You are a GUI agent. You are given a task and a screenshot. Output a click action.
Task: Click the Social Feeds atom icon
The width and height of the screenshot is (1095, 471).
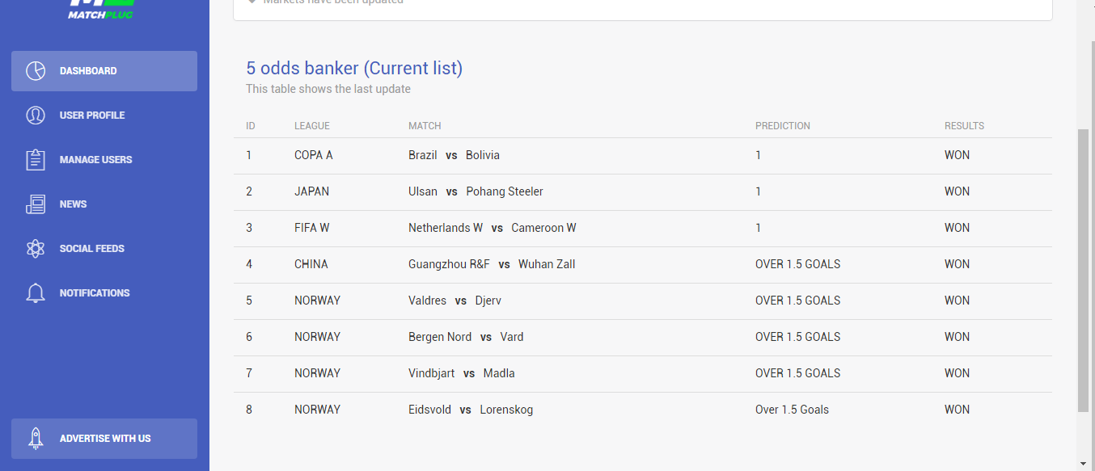click(x=36, y=249)
